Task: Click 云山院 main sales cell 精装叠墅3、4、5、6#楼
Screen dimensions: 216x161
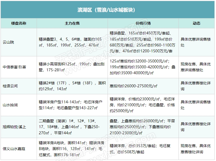Action: [x=72, y=42]
